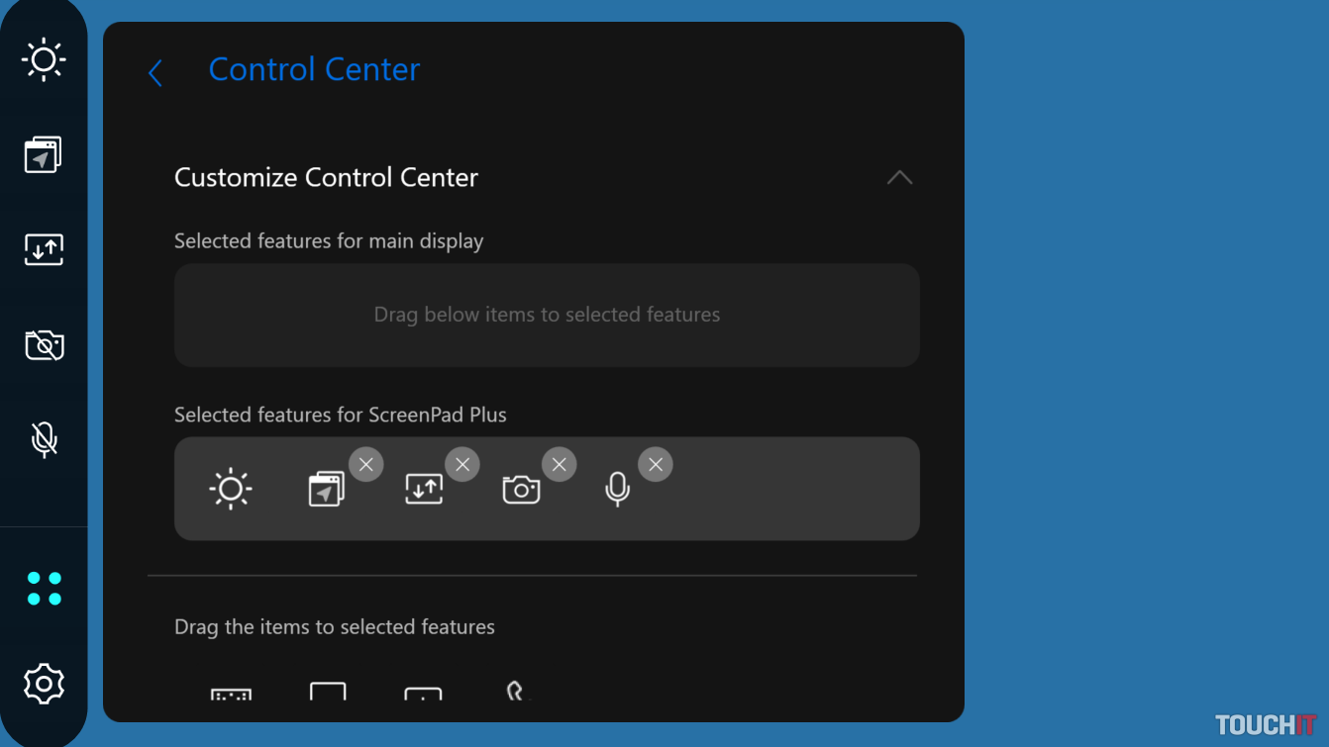Remove the camera feature from ScreenPad Plus

(x=560, y=464)
